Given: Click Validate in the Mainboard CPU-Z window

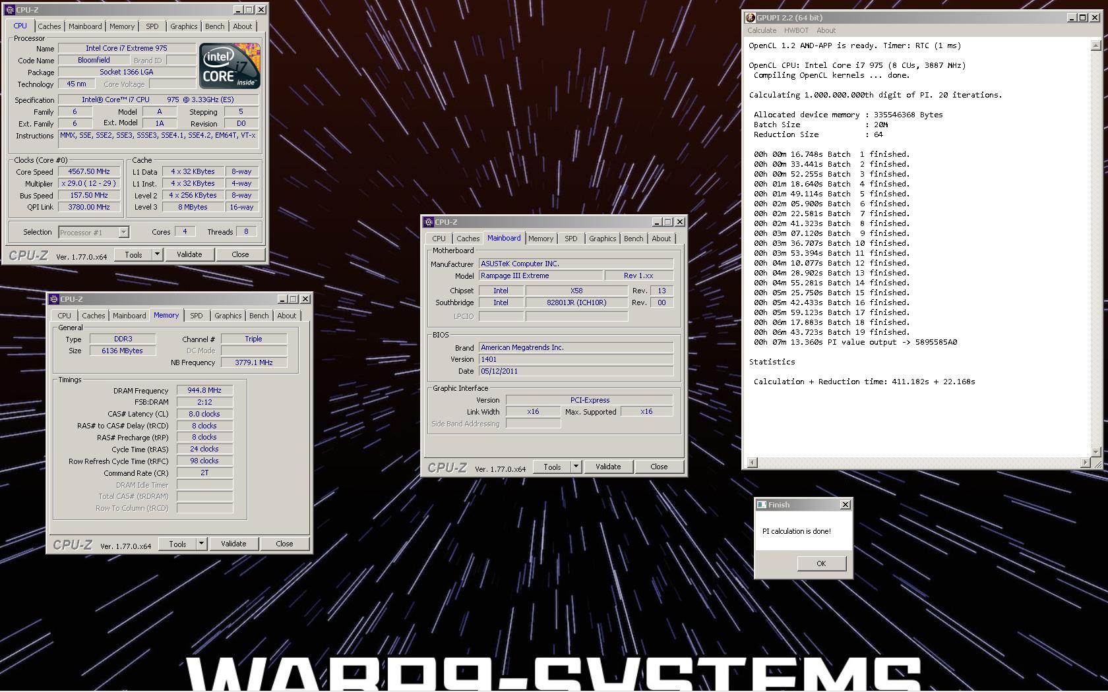Looking at the screenshot, I should click(x=608, y=467).
